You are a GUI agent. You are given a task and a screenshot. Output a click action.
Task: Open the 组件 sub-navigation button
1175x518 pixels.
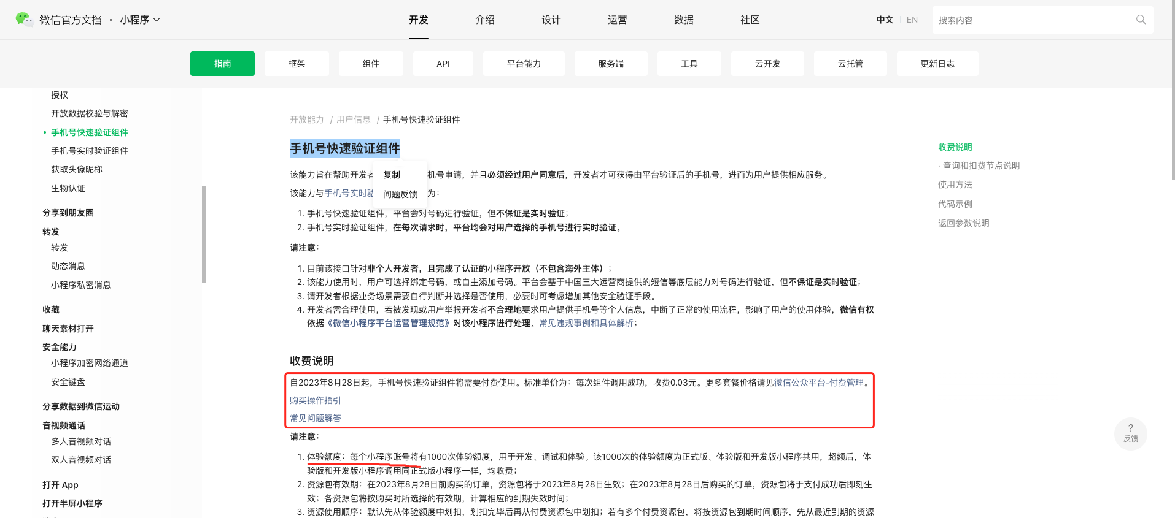coord(371,64)
